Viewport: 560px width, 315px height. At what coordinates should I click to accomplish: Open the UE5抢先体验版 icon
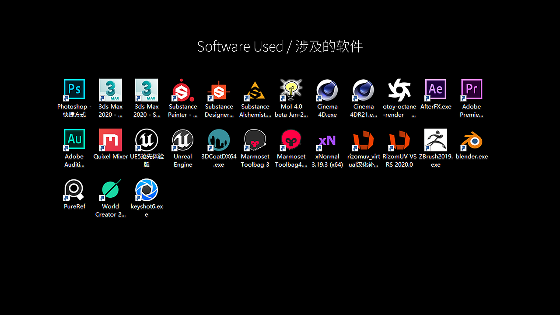pos(147,140)
